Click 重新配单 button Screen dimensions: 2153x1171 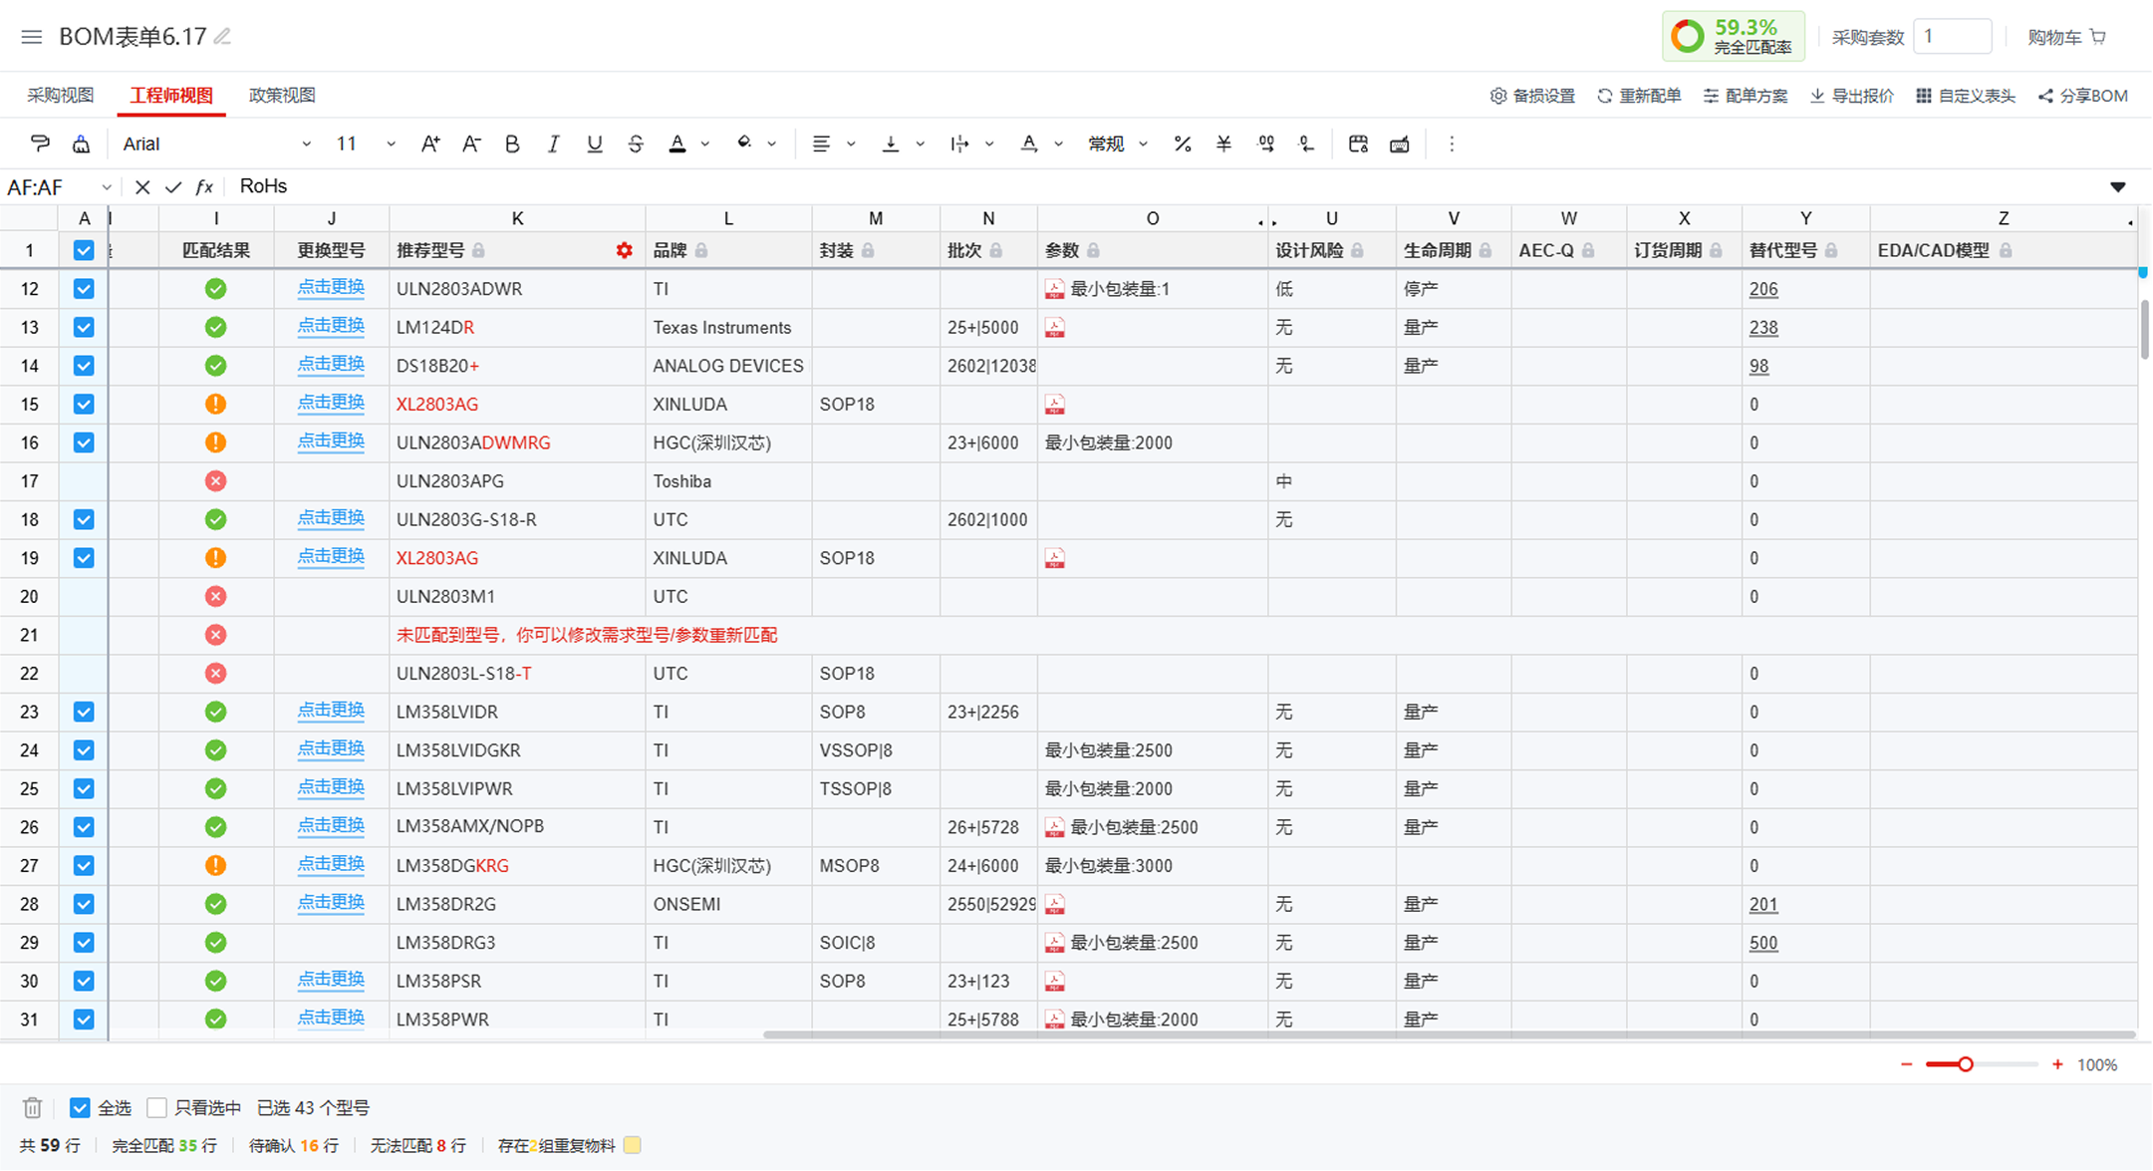[x=1639, y=96]
